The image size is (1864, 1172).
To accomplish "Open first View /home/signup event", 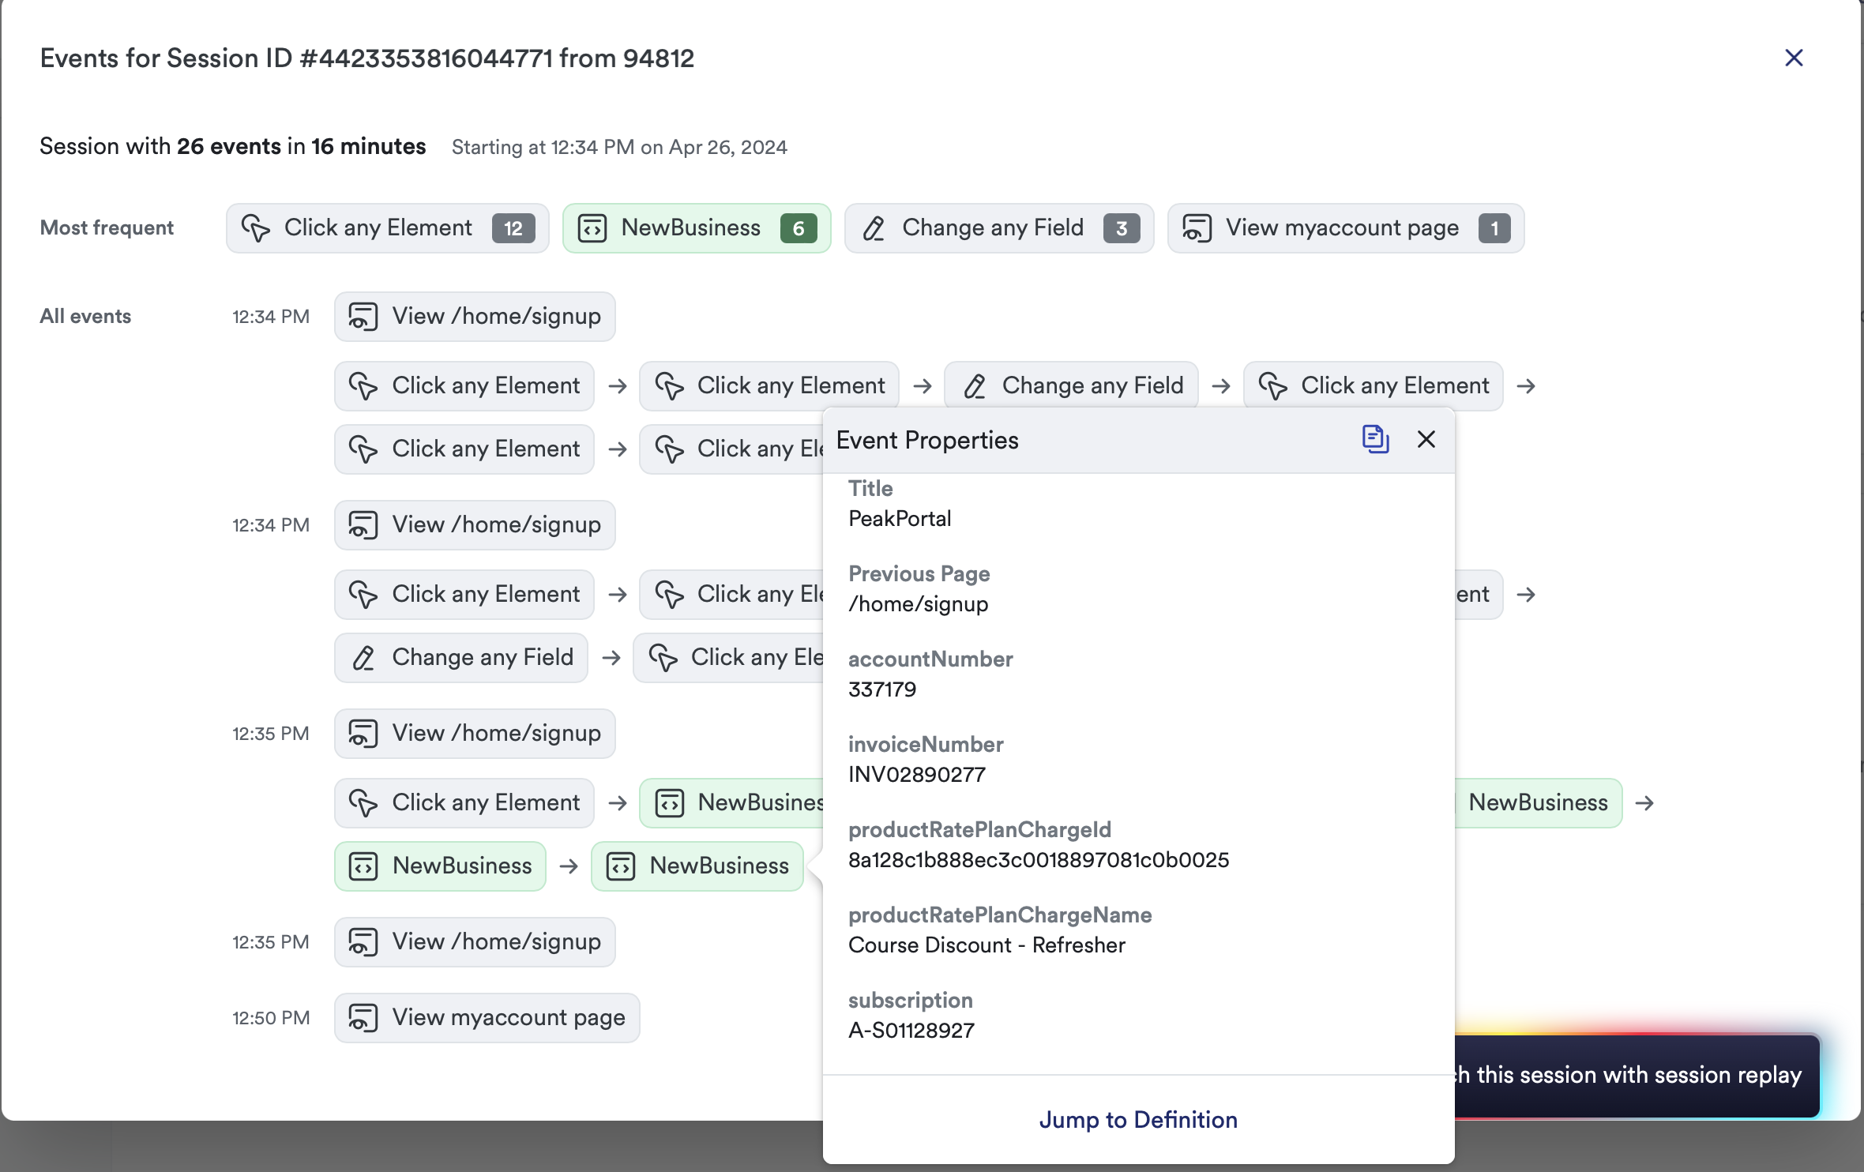I will 474,317.
